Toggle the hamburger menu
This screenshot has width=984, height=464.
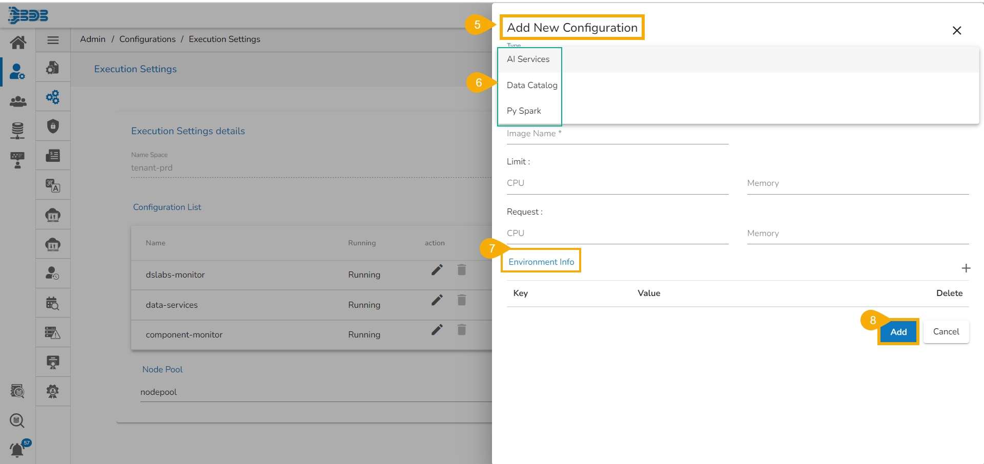pyautogui.click(x=53, y=40)
